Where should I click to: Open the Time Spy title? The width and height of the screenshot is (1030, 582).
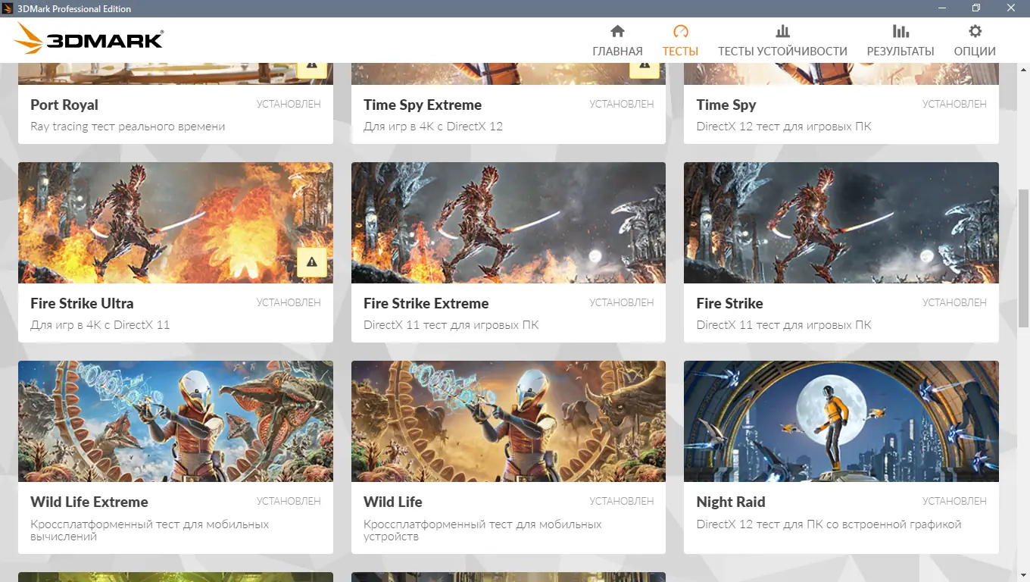726,105
